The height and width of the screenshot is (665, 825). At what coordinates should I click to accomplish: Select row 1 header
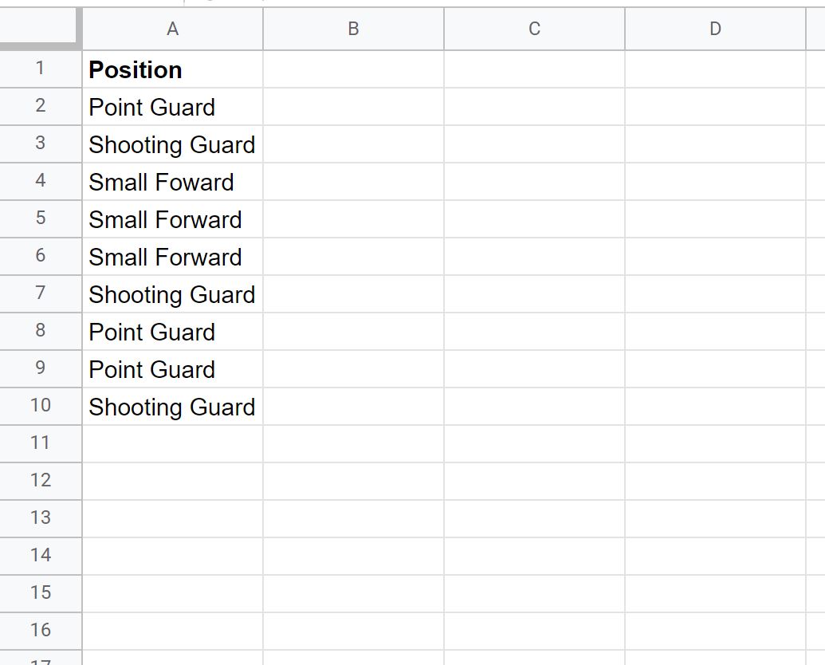click(x=41, y=69)
